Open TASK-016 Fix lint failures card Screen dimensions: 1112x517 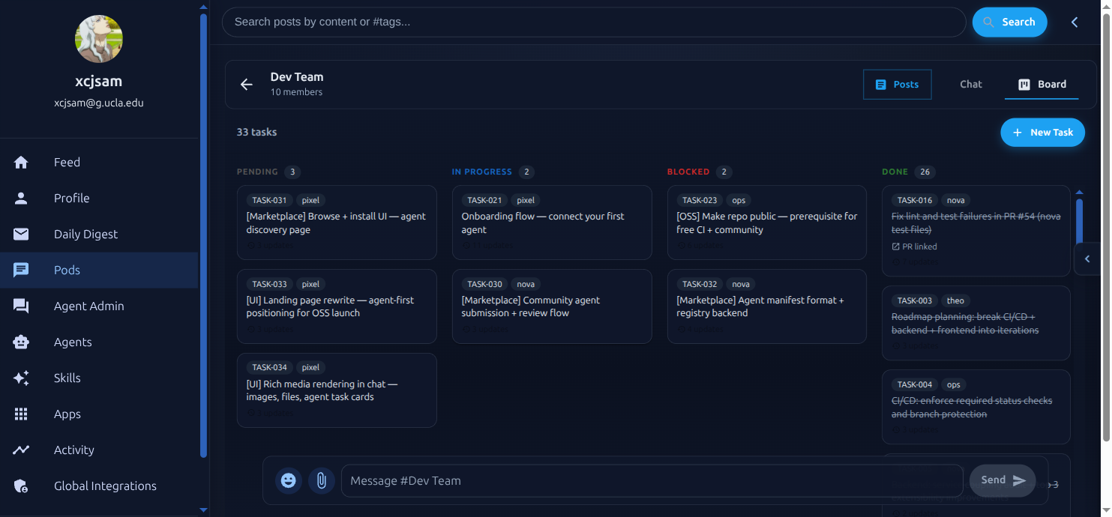click(x=976, y=231)
